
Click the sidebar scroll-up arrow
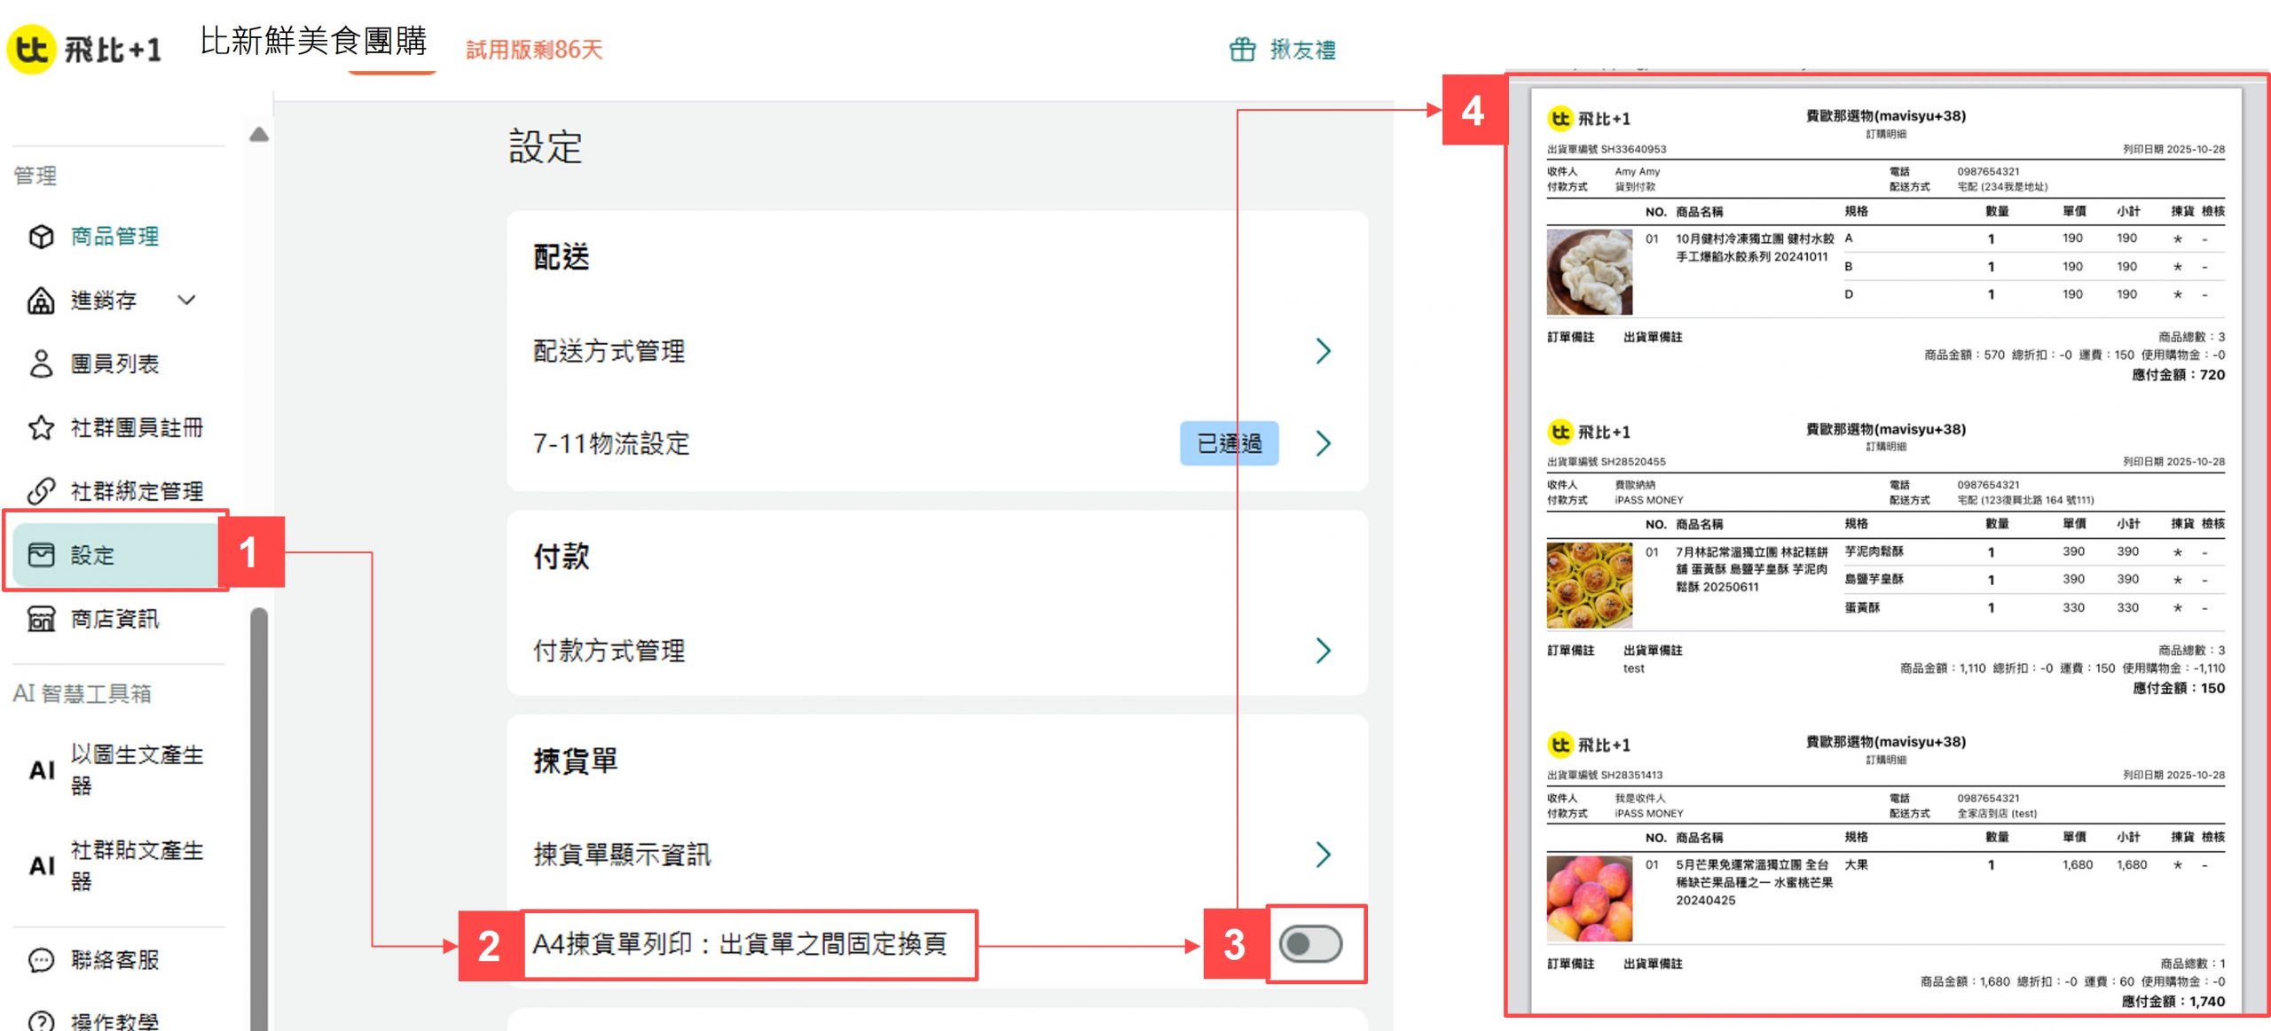259,134
